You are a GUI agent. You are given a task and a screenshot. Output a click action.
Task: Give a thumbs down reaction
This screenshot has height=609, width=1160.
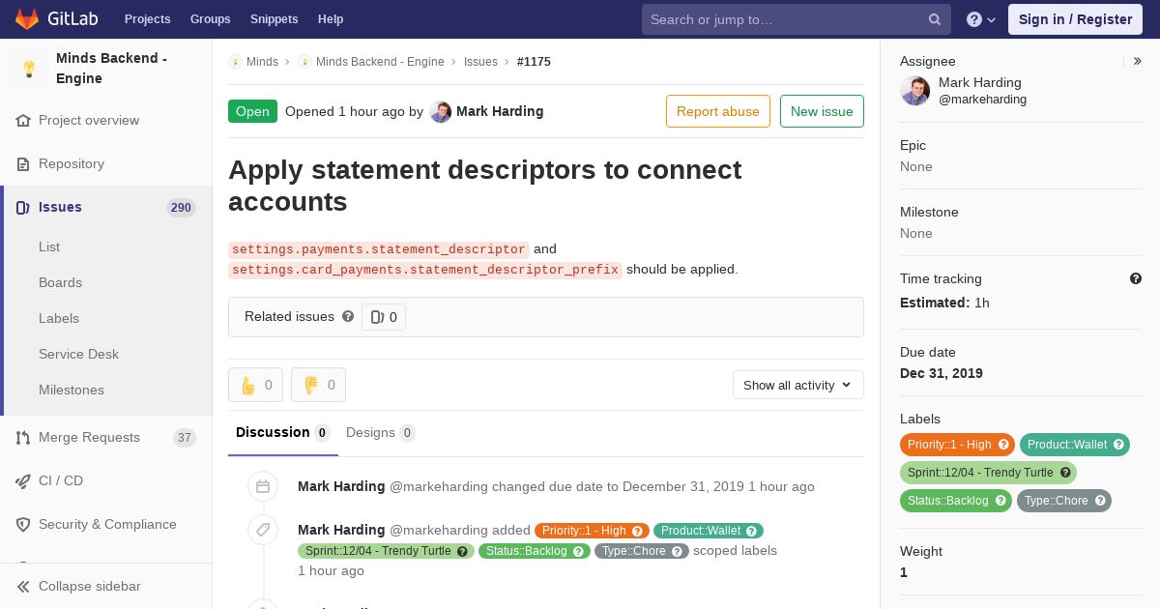pyautogui.click(x=318, y=385)
